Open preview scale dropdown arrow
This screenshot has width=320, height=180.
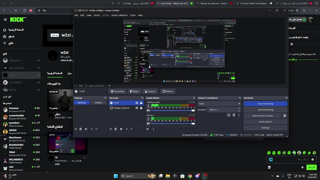pyautogui.click(x=109, y=86)
